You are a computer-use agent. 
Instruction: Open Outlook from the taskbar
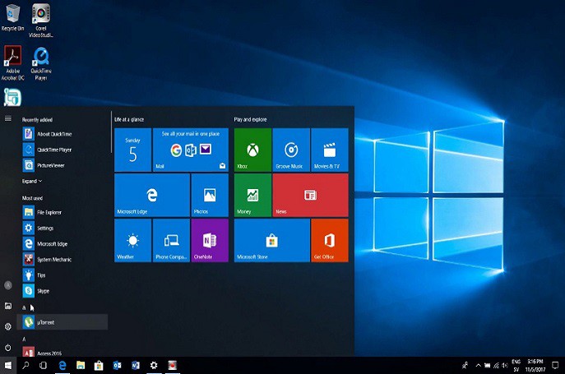click(x=117, y=365)
